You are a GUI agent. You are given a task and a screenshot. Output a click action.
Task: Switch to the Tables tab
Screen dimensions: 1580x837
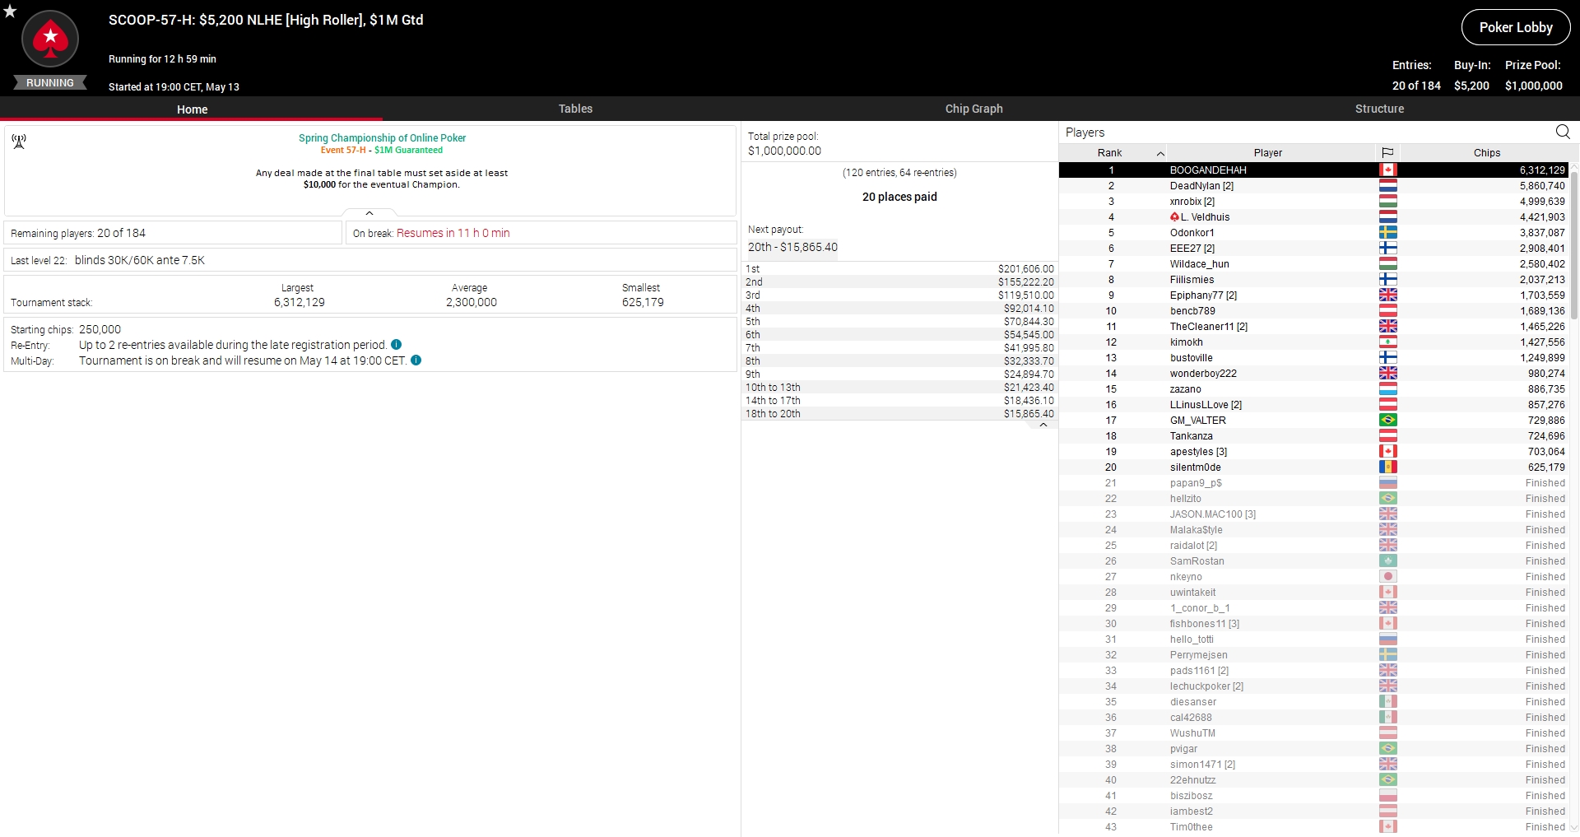(x=575, y=109)
